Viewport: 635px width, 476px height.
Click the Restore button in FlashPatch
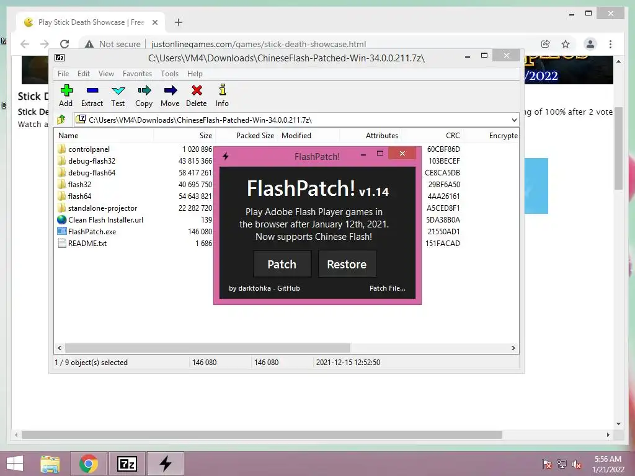[347, 264]
